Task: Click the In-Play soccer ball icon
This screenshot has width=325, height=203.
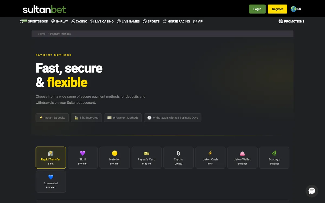Action: [53, 21]
